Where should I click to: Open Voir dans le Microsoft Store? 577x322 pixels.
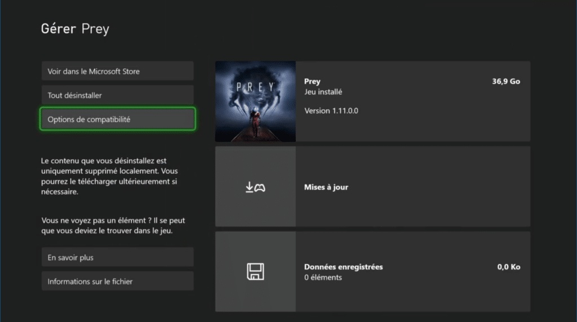click(x=117, y=71)
